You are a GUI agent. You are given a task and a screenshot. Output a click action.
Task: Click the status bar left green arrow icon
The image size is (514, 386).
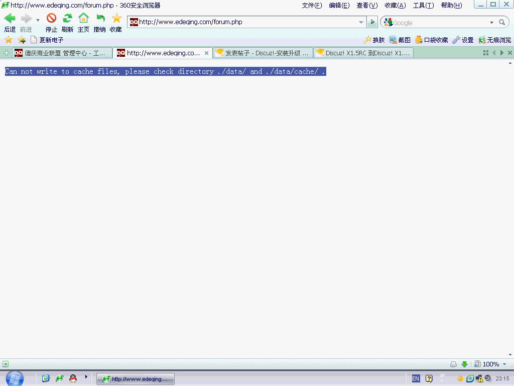pyautogui.click(x=6, y=364)
